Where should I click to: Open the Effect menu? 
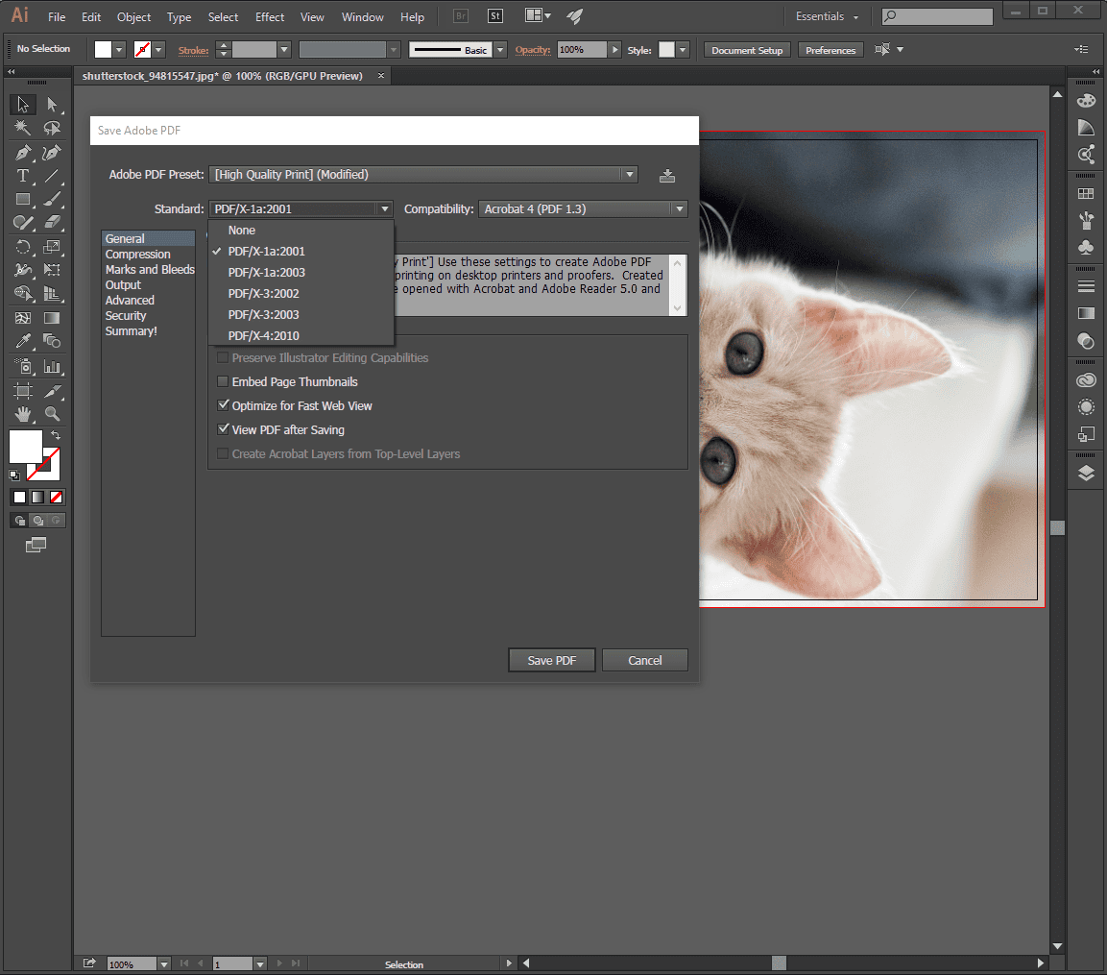[270, 17]
